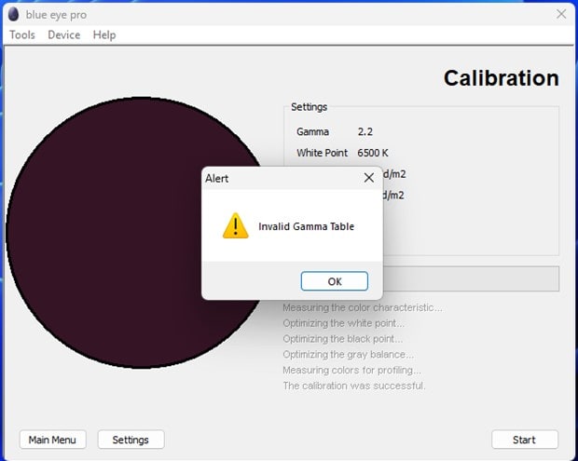The height and width of the screenshot is (461, 578).
Task: Open the Help menu
Action: 104,34
